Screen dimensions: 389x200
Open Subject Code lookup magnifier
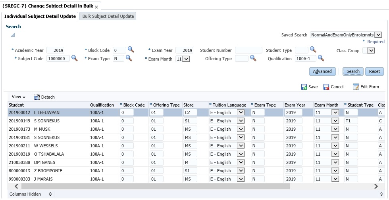coord(75,58)
